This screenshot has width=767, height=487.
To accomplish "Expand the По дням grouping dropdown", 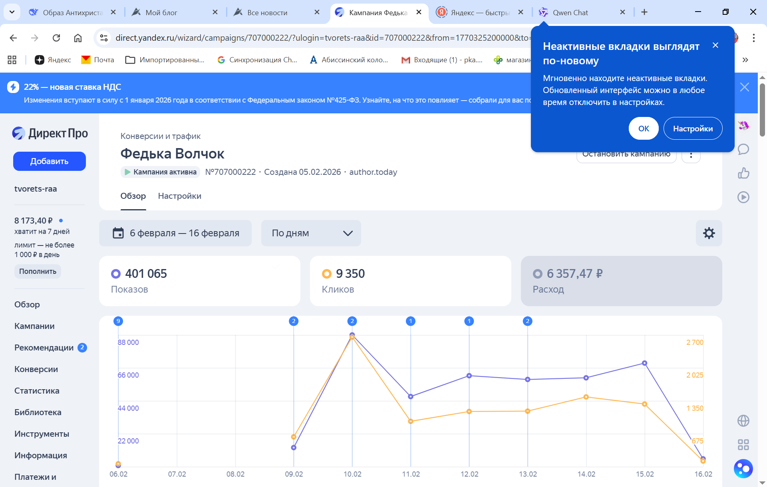I will pos(311,233).
